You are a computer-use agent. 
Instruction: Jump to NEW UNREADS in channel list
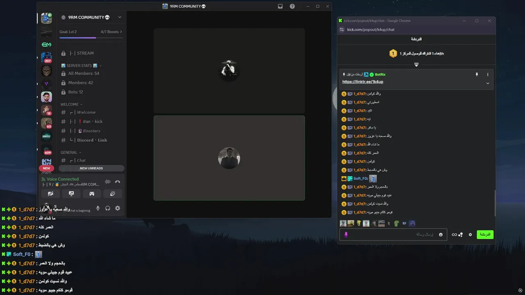91,168
